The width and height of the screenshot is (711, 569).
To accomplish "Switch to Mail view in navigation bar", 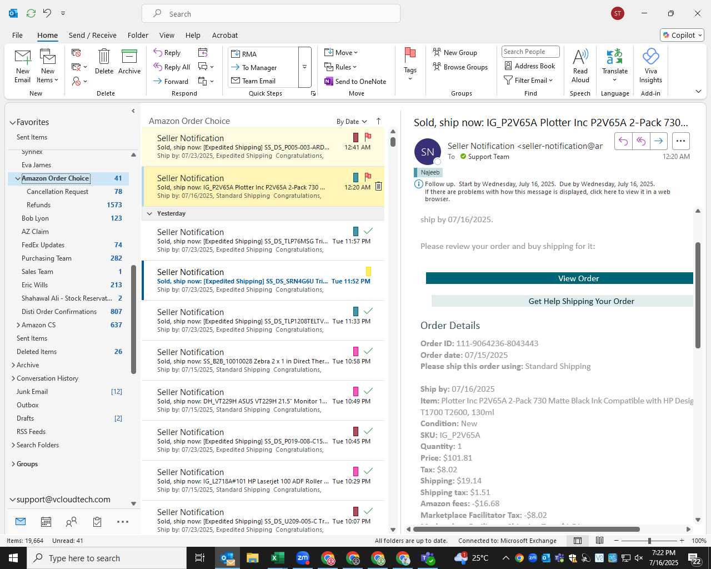I will (21, 522).
